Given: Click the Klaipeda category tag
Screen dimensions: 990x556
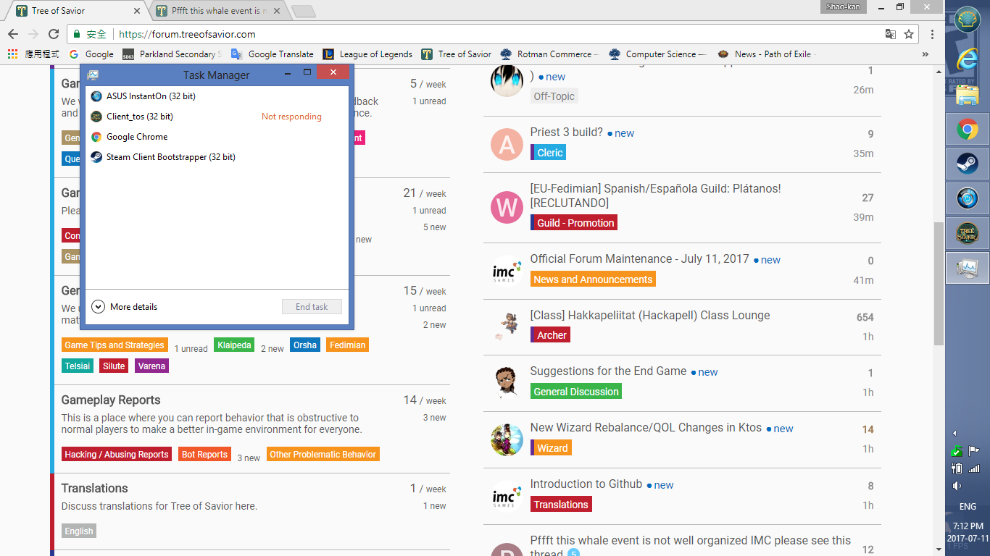Looking at the screenshot, I should coord(234,345).
